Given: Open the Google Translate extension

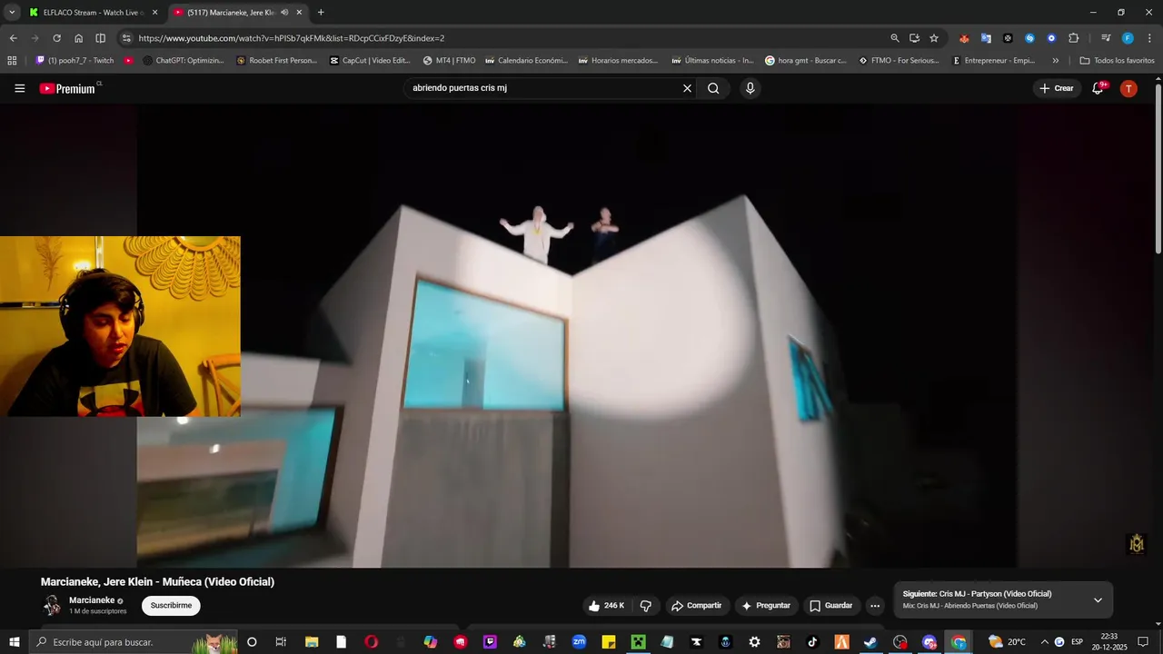Looking at the screenshot, I should [986, 38].
